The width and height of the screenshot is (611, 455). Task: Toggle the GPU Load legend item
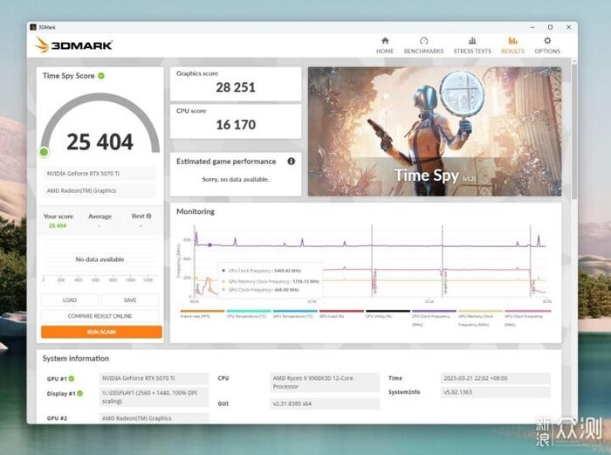(x=341, y=314)
